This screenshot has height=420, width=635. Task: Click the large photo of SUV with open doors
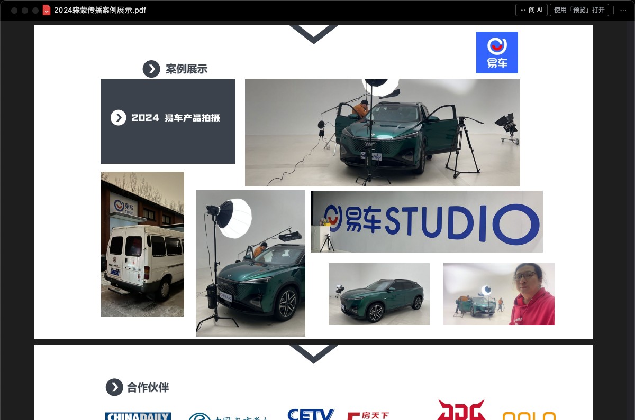383,133
